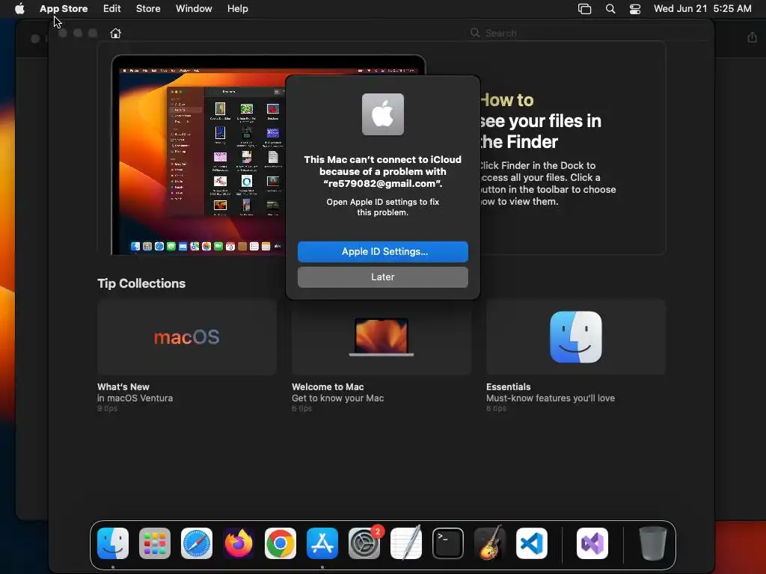Launch Google Chrome from the Dock
The image size is (766, 574).
[281, 543]
